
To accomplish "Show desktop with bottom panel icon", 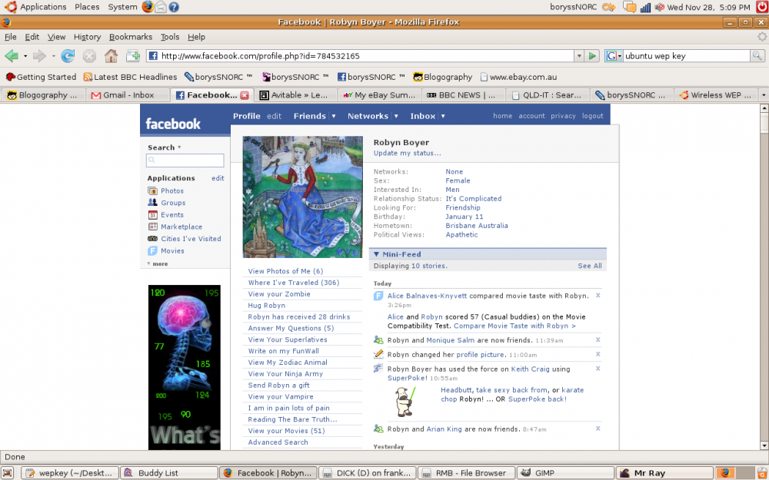I will 8,472.
